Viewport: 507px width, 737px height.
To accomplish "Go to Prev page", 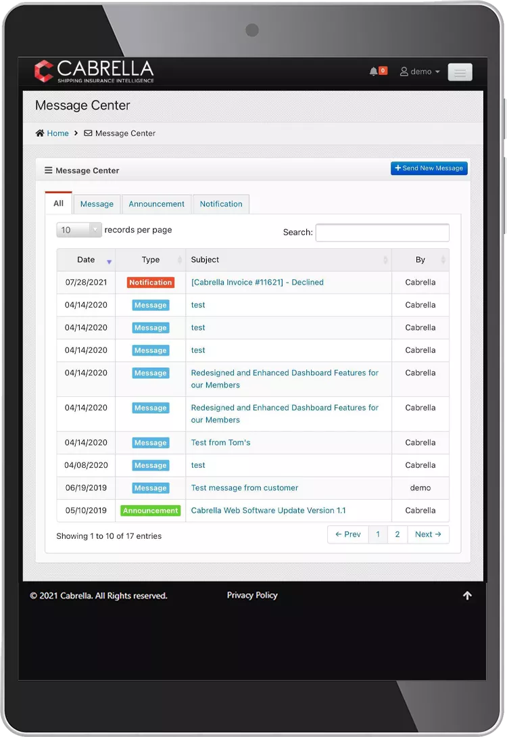I will click(347, 534).
